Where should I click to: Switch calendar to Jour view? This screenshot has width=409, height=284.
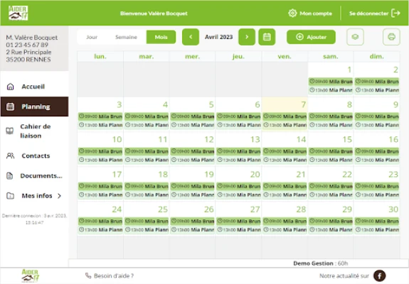click(x=92, y=37)
